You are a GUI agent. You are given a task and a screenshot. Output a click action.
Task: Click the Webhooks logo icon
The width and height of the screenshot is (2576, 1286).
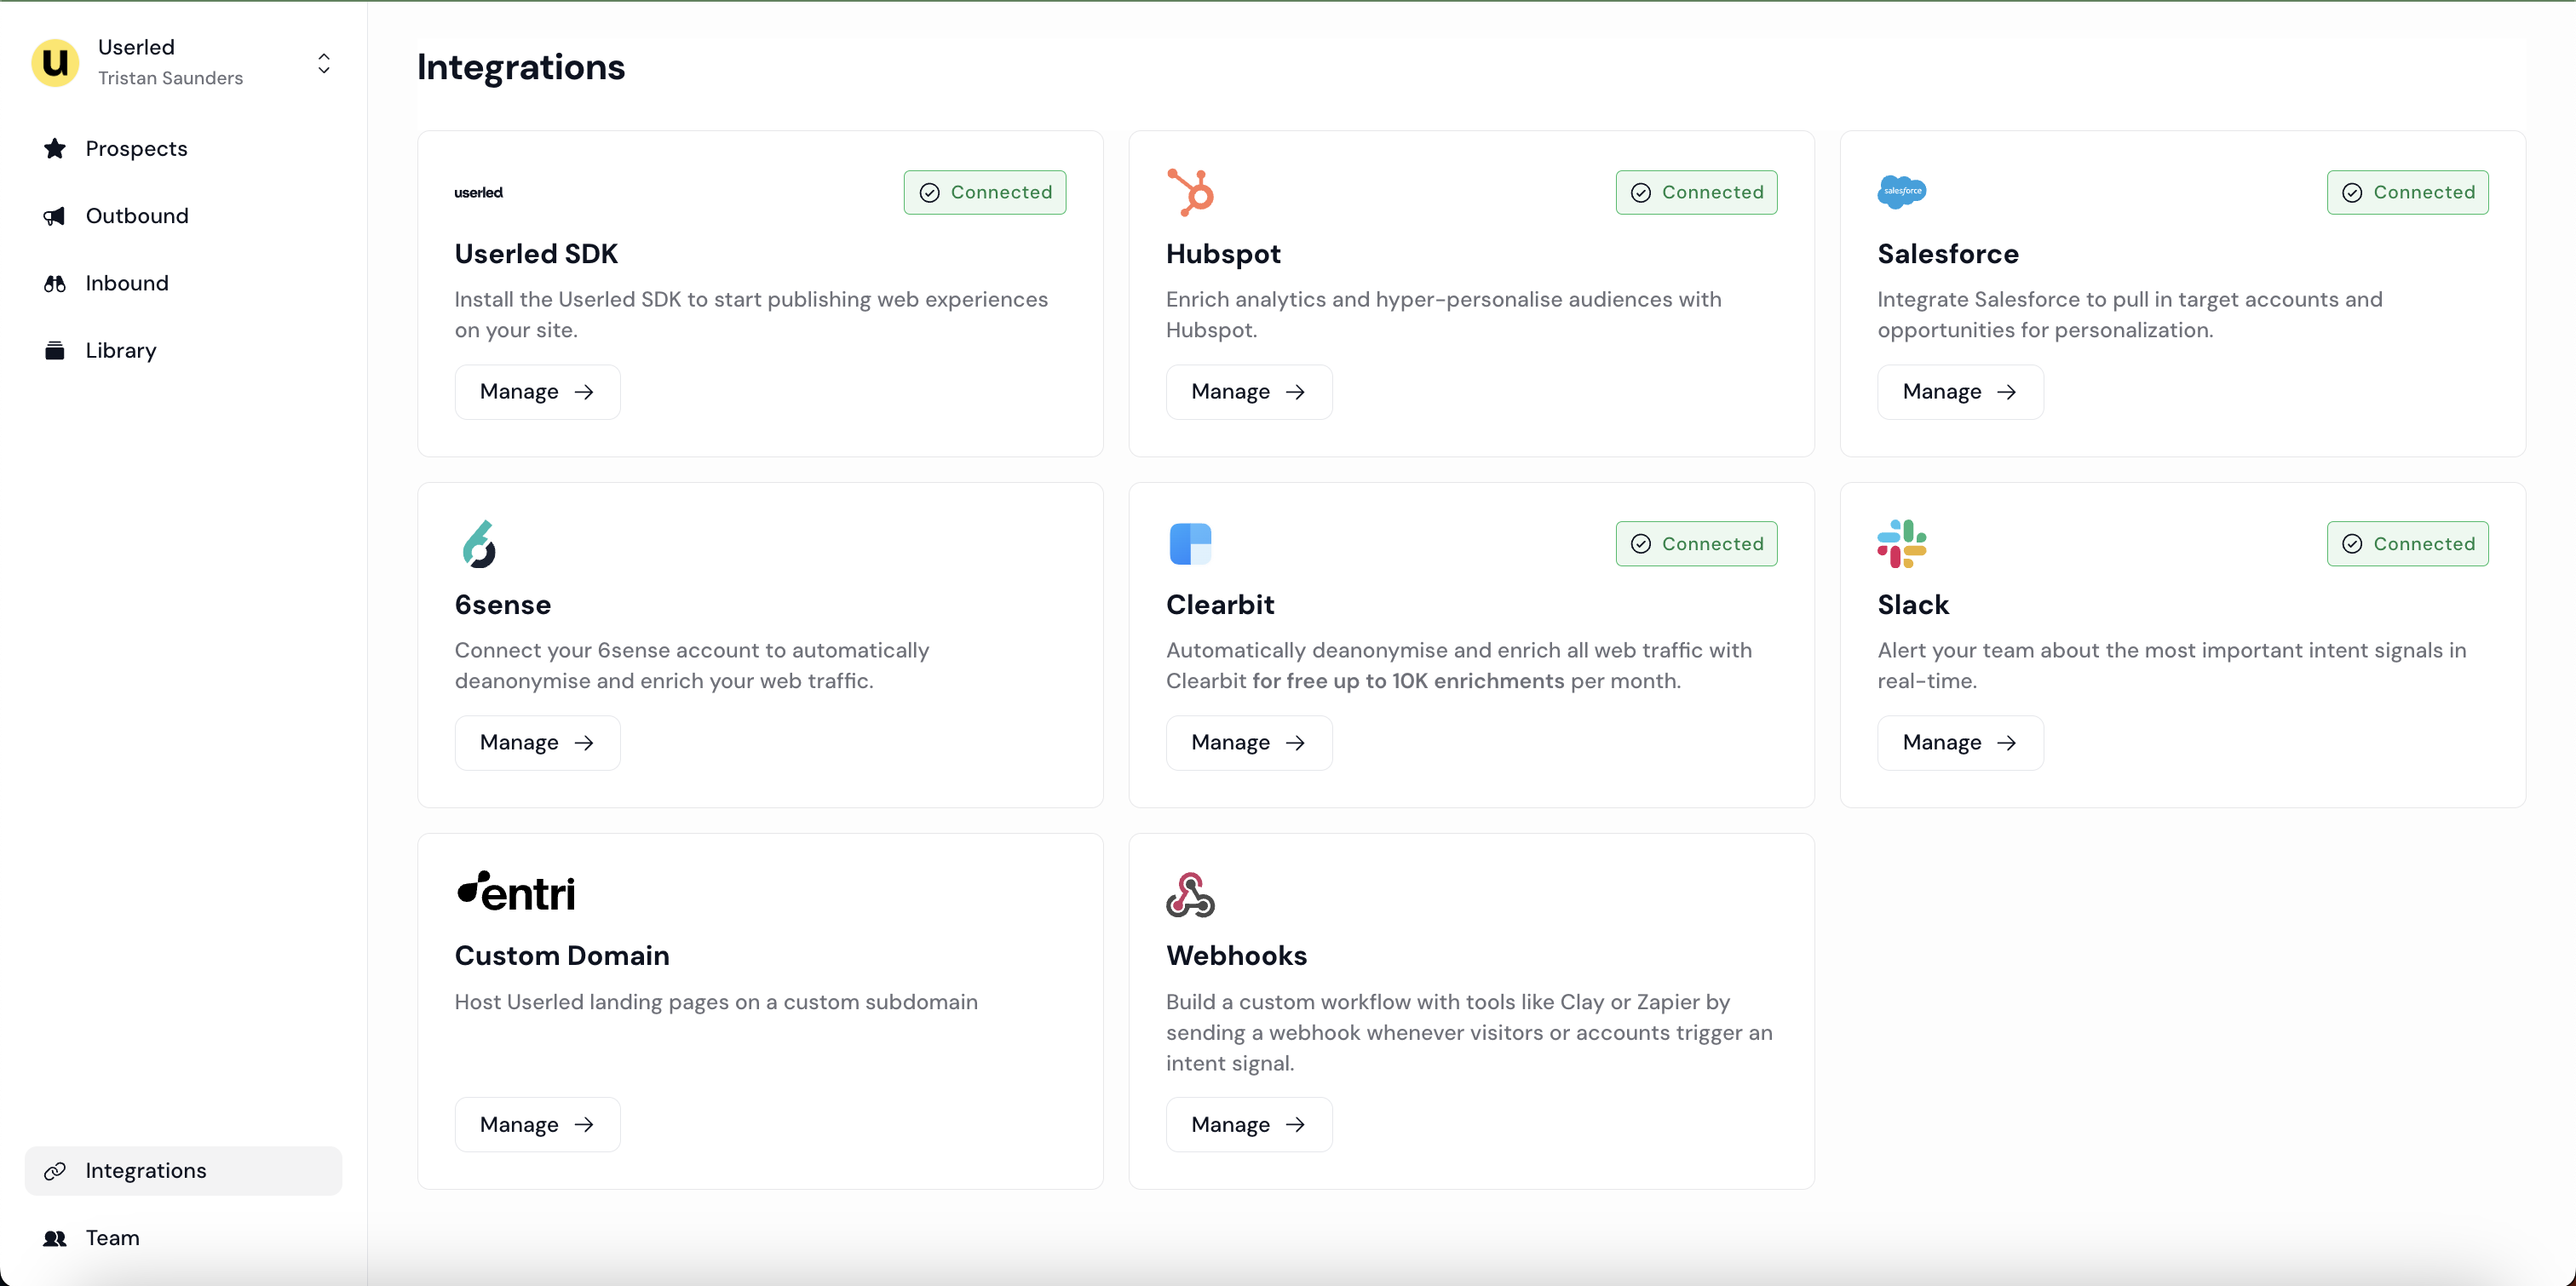click(1190, 894)
